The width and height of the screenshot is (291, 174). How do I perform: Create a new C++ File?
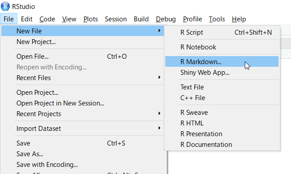coord(222,98)
